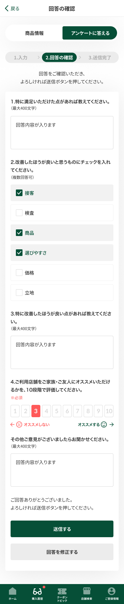This screenshot has width=124, height=604.
Task: Go to step 1.入力
Action: pos(21,58)
